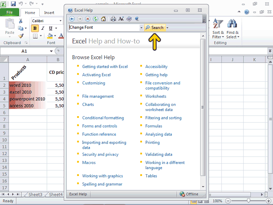Apply Fill Color paint bucket
273x205 pixels.
point(50,36)
